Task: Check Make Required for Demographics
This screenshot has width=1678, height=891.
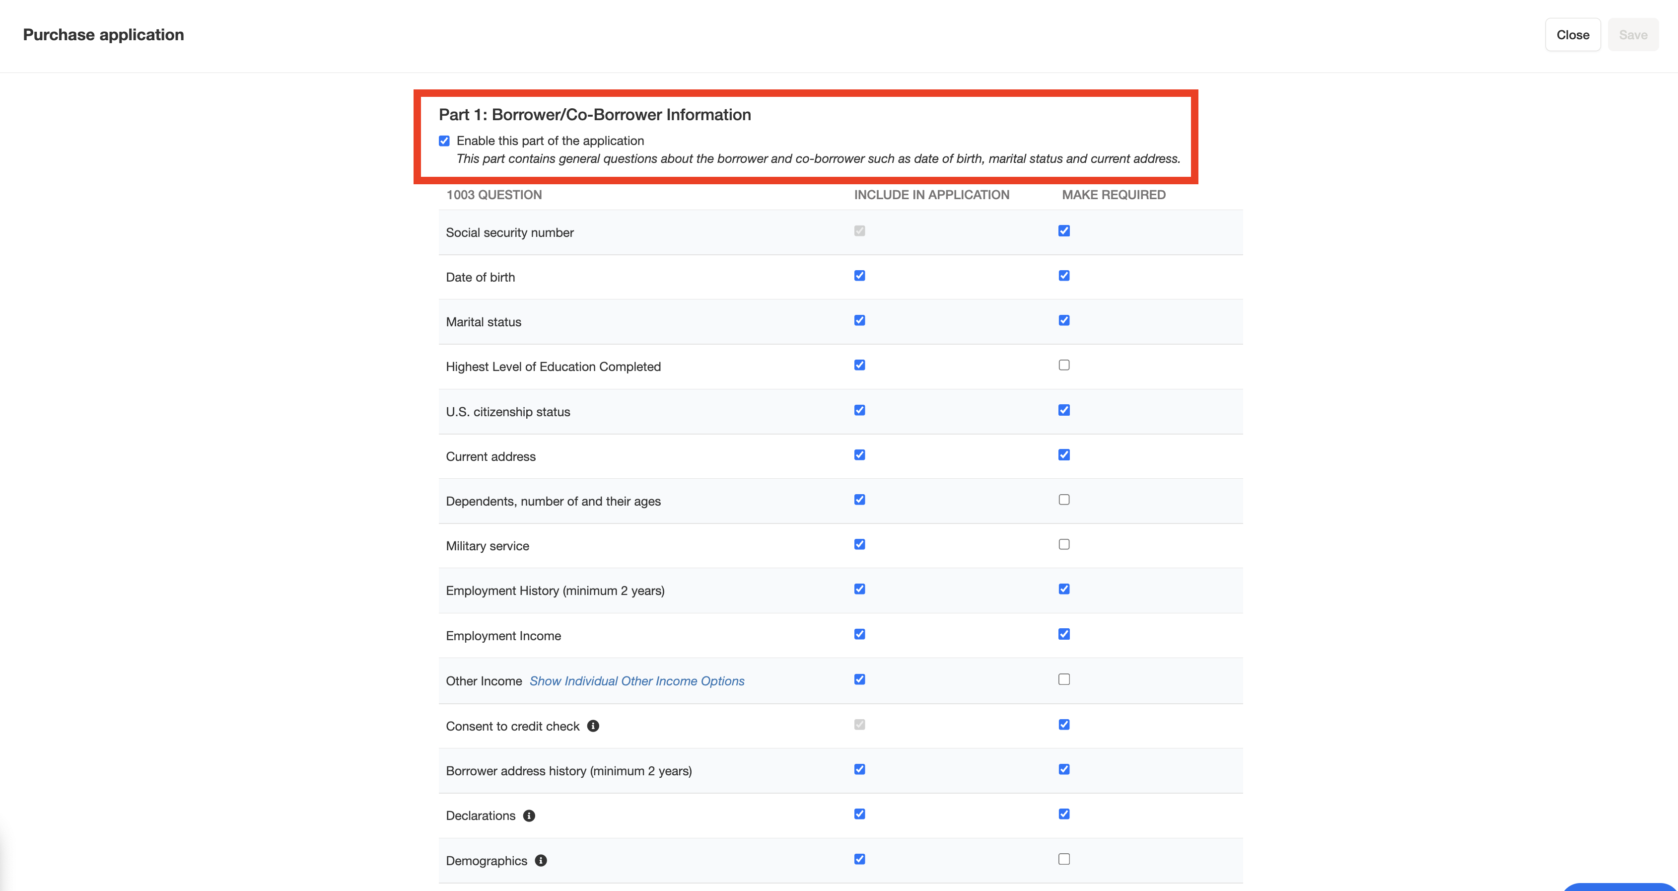Action: point(1064,859)
